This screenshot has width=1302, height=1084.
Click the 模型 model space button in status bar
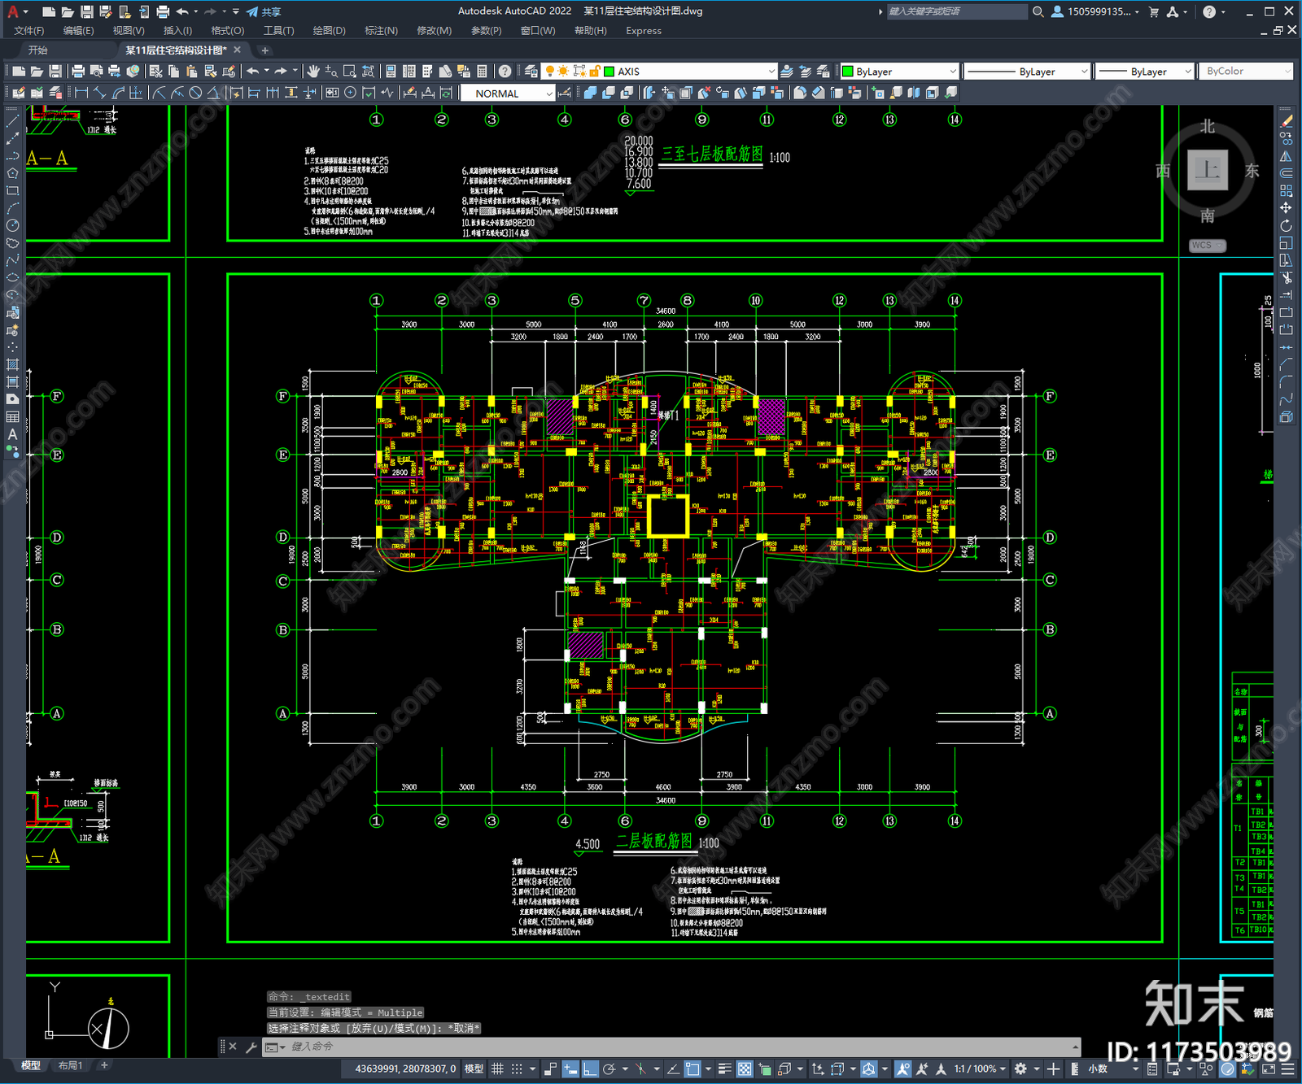pos(474,1069)
